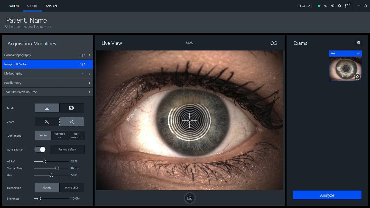Image resolution: width=370 pixels, height=208 pixels.
Task: Choose Fluoresceine light mode
Action: pyautogui.click(x=59, y=135)
